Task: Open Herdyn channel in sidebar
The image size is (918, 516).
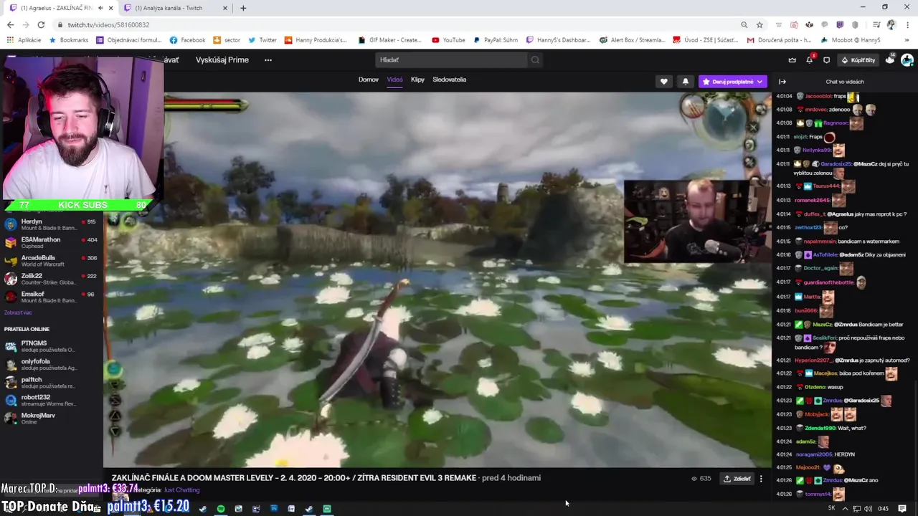Action: tap(52, 224)
